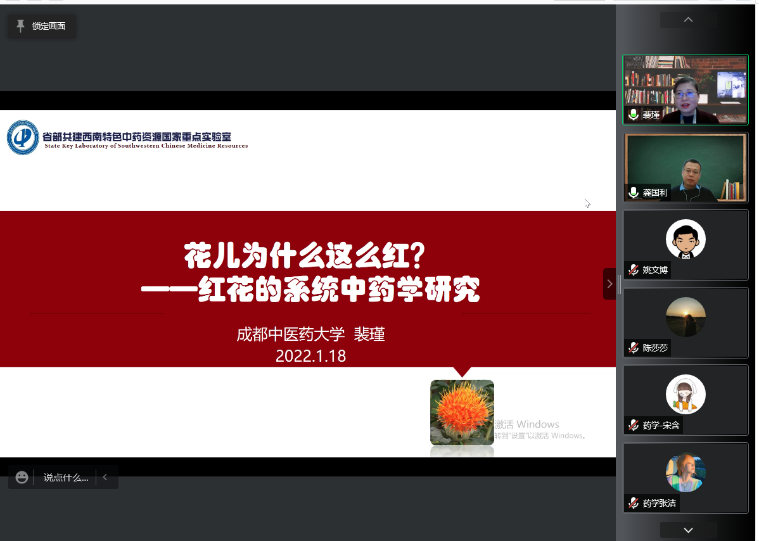Click 药学-宋含's muted microphone icon
This screenshot has width=759, height=541.
(633, 426)
